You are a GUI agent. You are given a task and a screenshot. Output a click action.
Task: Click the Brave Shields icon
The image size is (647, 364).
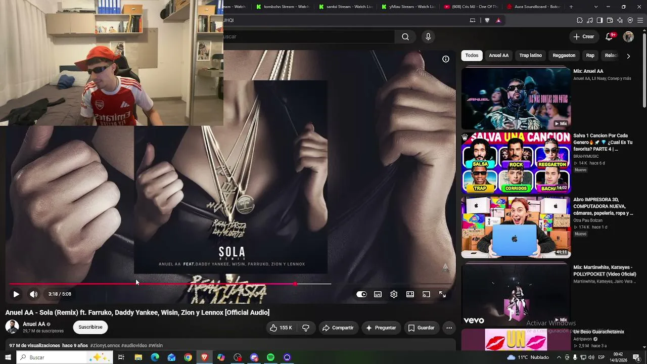coord(487,20)
